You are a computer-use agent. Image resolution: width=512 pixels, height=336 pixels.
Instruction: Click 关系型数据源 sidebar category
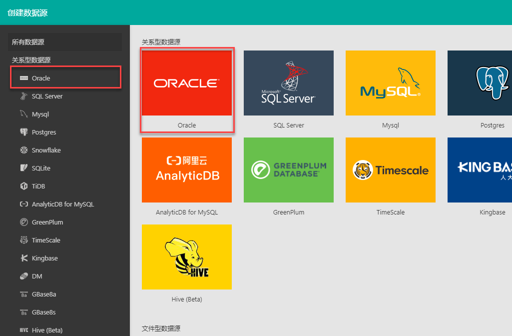31,60
